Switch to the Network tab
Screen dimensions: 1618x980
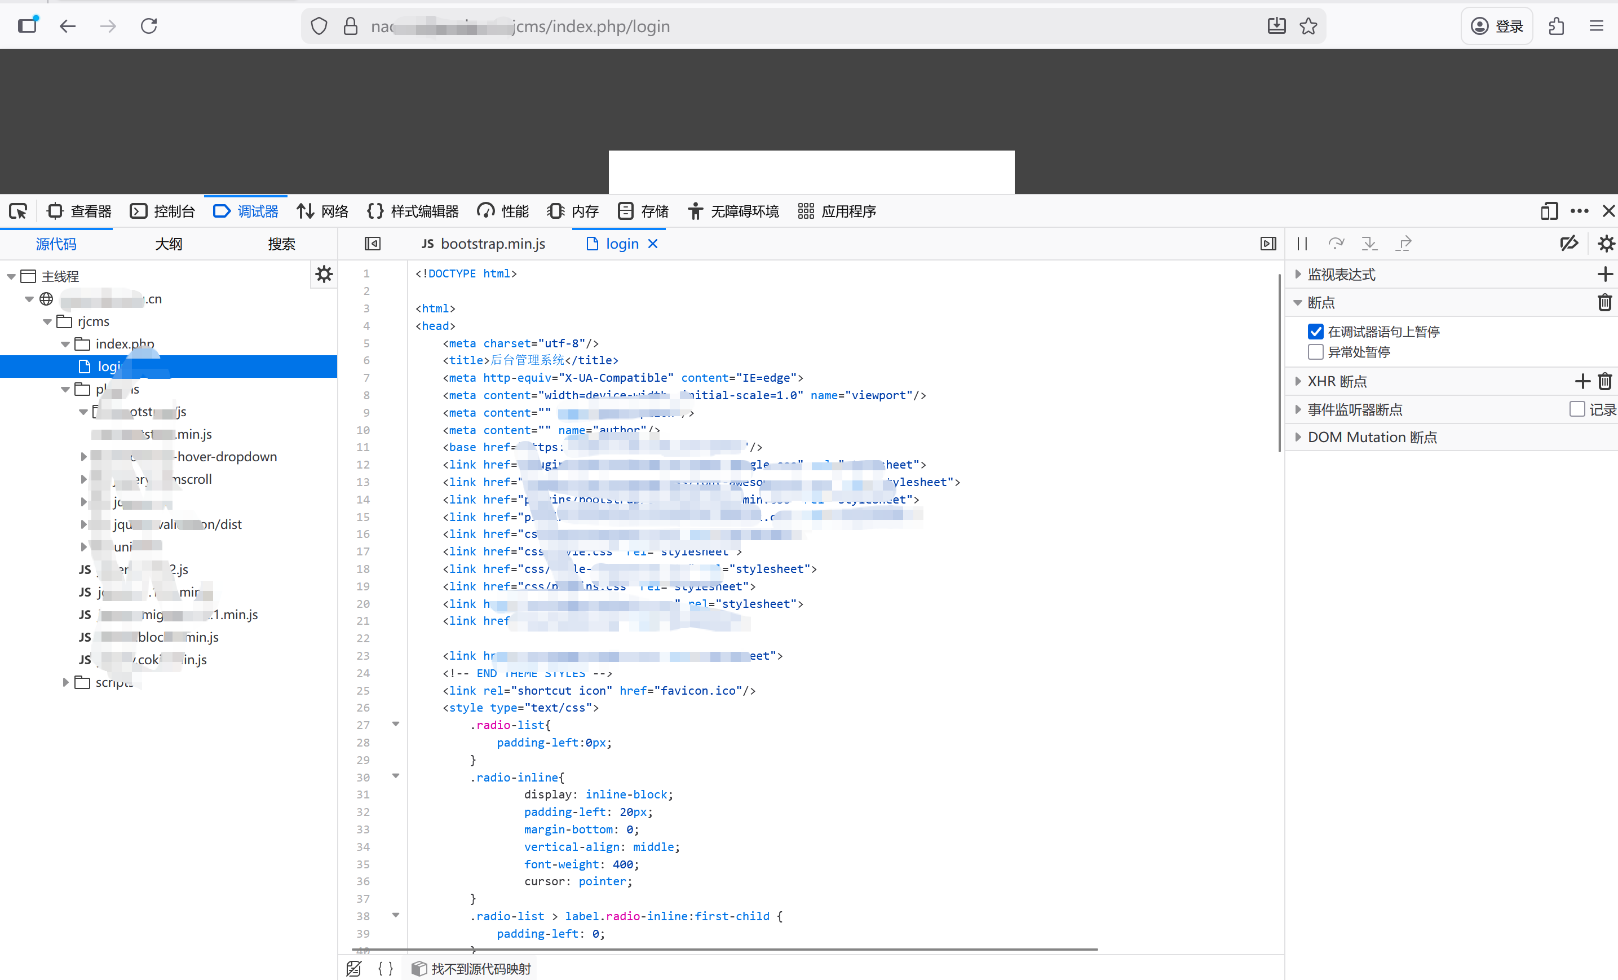pos(322,211)
